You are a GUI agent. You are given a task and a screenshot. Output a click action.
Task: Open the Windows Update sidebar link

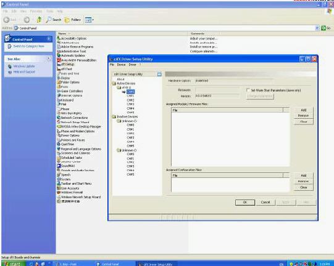pos(24,66)
